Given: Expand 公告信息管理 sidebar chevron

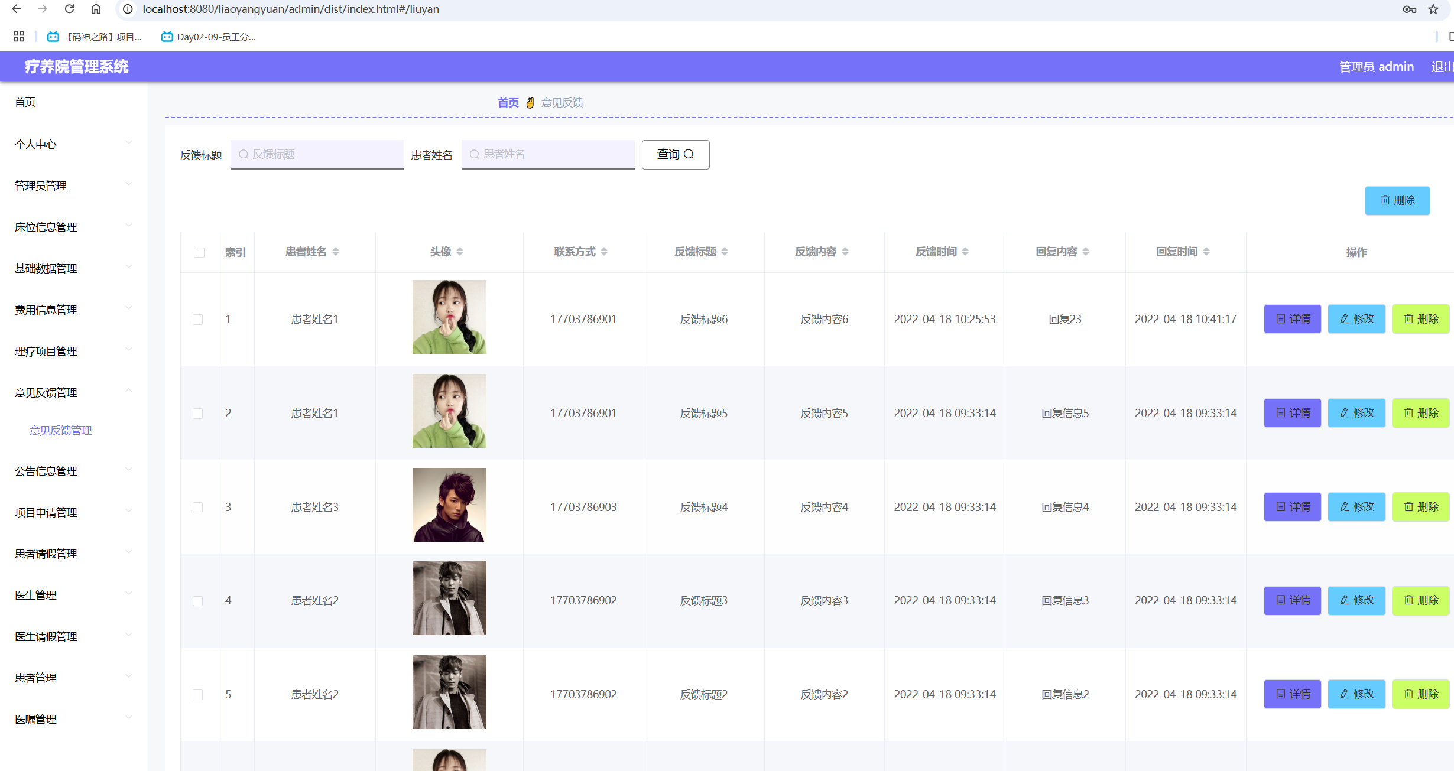Looking at the screenshot, I should [129, 469].
